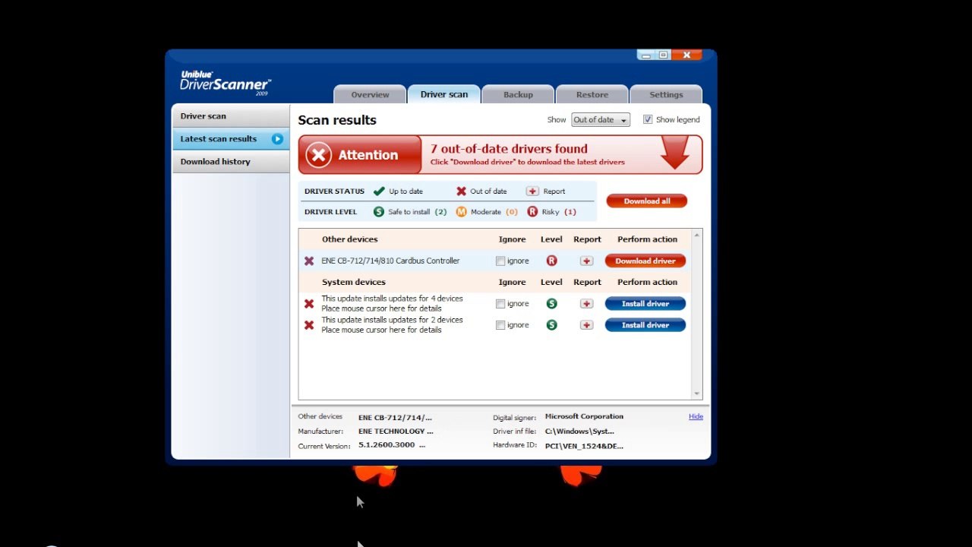Tick ignore for ENE CB-712 Cardbus Controller
The width and height of the screenshot is (972, 547).
tap(500, 261)
